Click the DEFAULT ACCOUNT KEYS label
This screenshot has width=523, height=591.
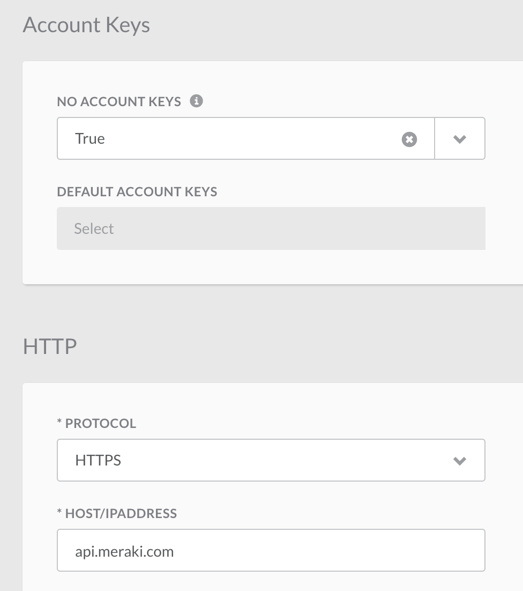137,192
